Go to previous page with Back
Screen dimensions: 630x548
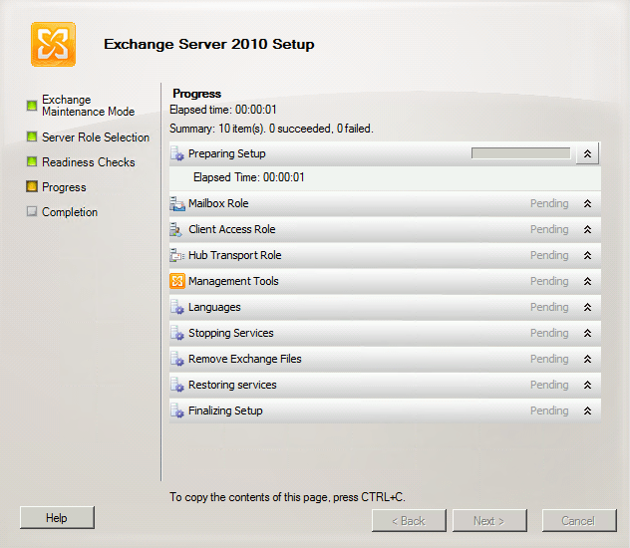(x=409, y=521)
